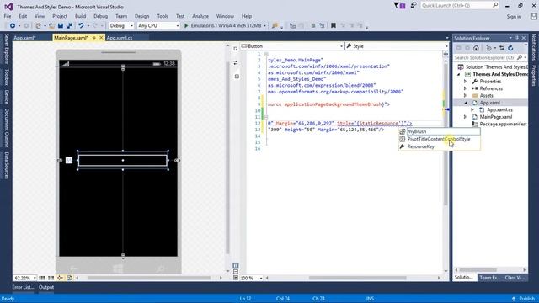
Task: Click the bookmark icon in the toolbar
Action: click(334, 26)
